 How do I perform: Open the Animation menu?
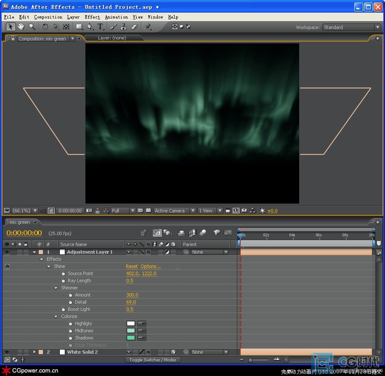point(117,17)
